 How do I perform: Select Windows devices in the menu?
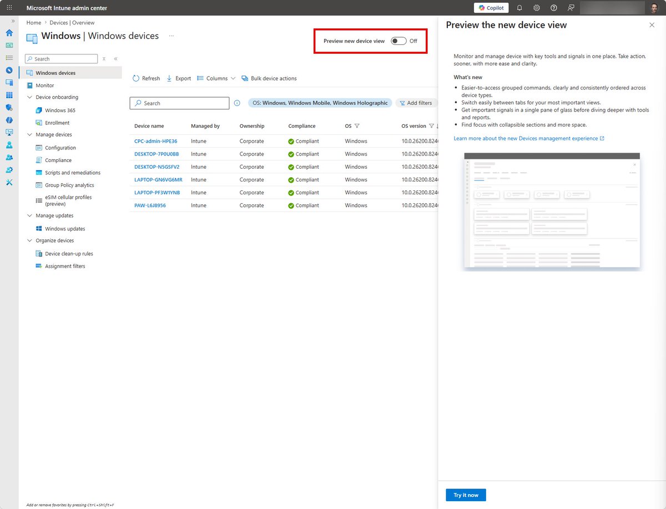tap(70, 73)
